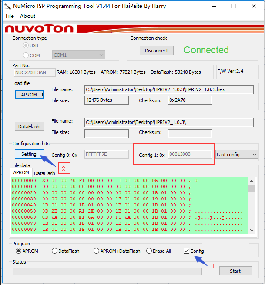This screenshot has width=265, height=285.
Task: Click the file data scroll up arrow
Action: click(x=252, y=181)
